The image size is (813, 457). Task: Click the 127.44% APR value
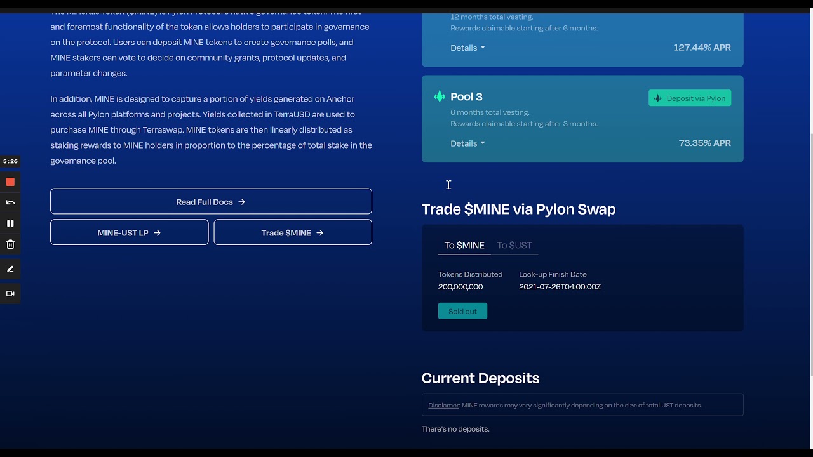(702, 47)
